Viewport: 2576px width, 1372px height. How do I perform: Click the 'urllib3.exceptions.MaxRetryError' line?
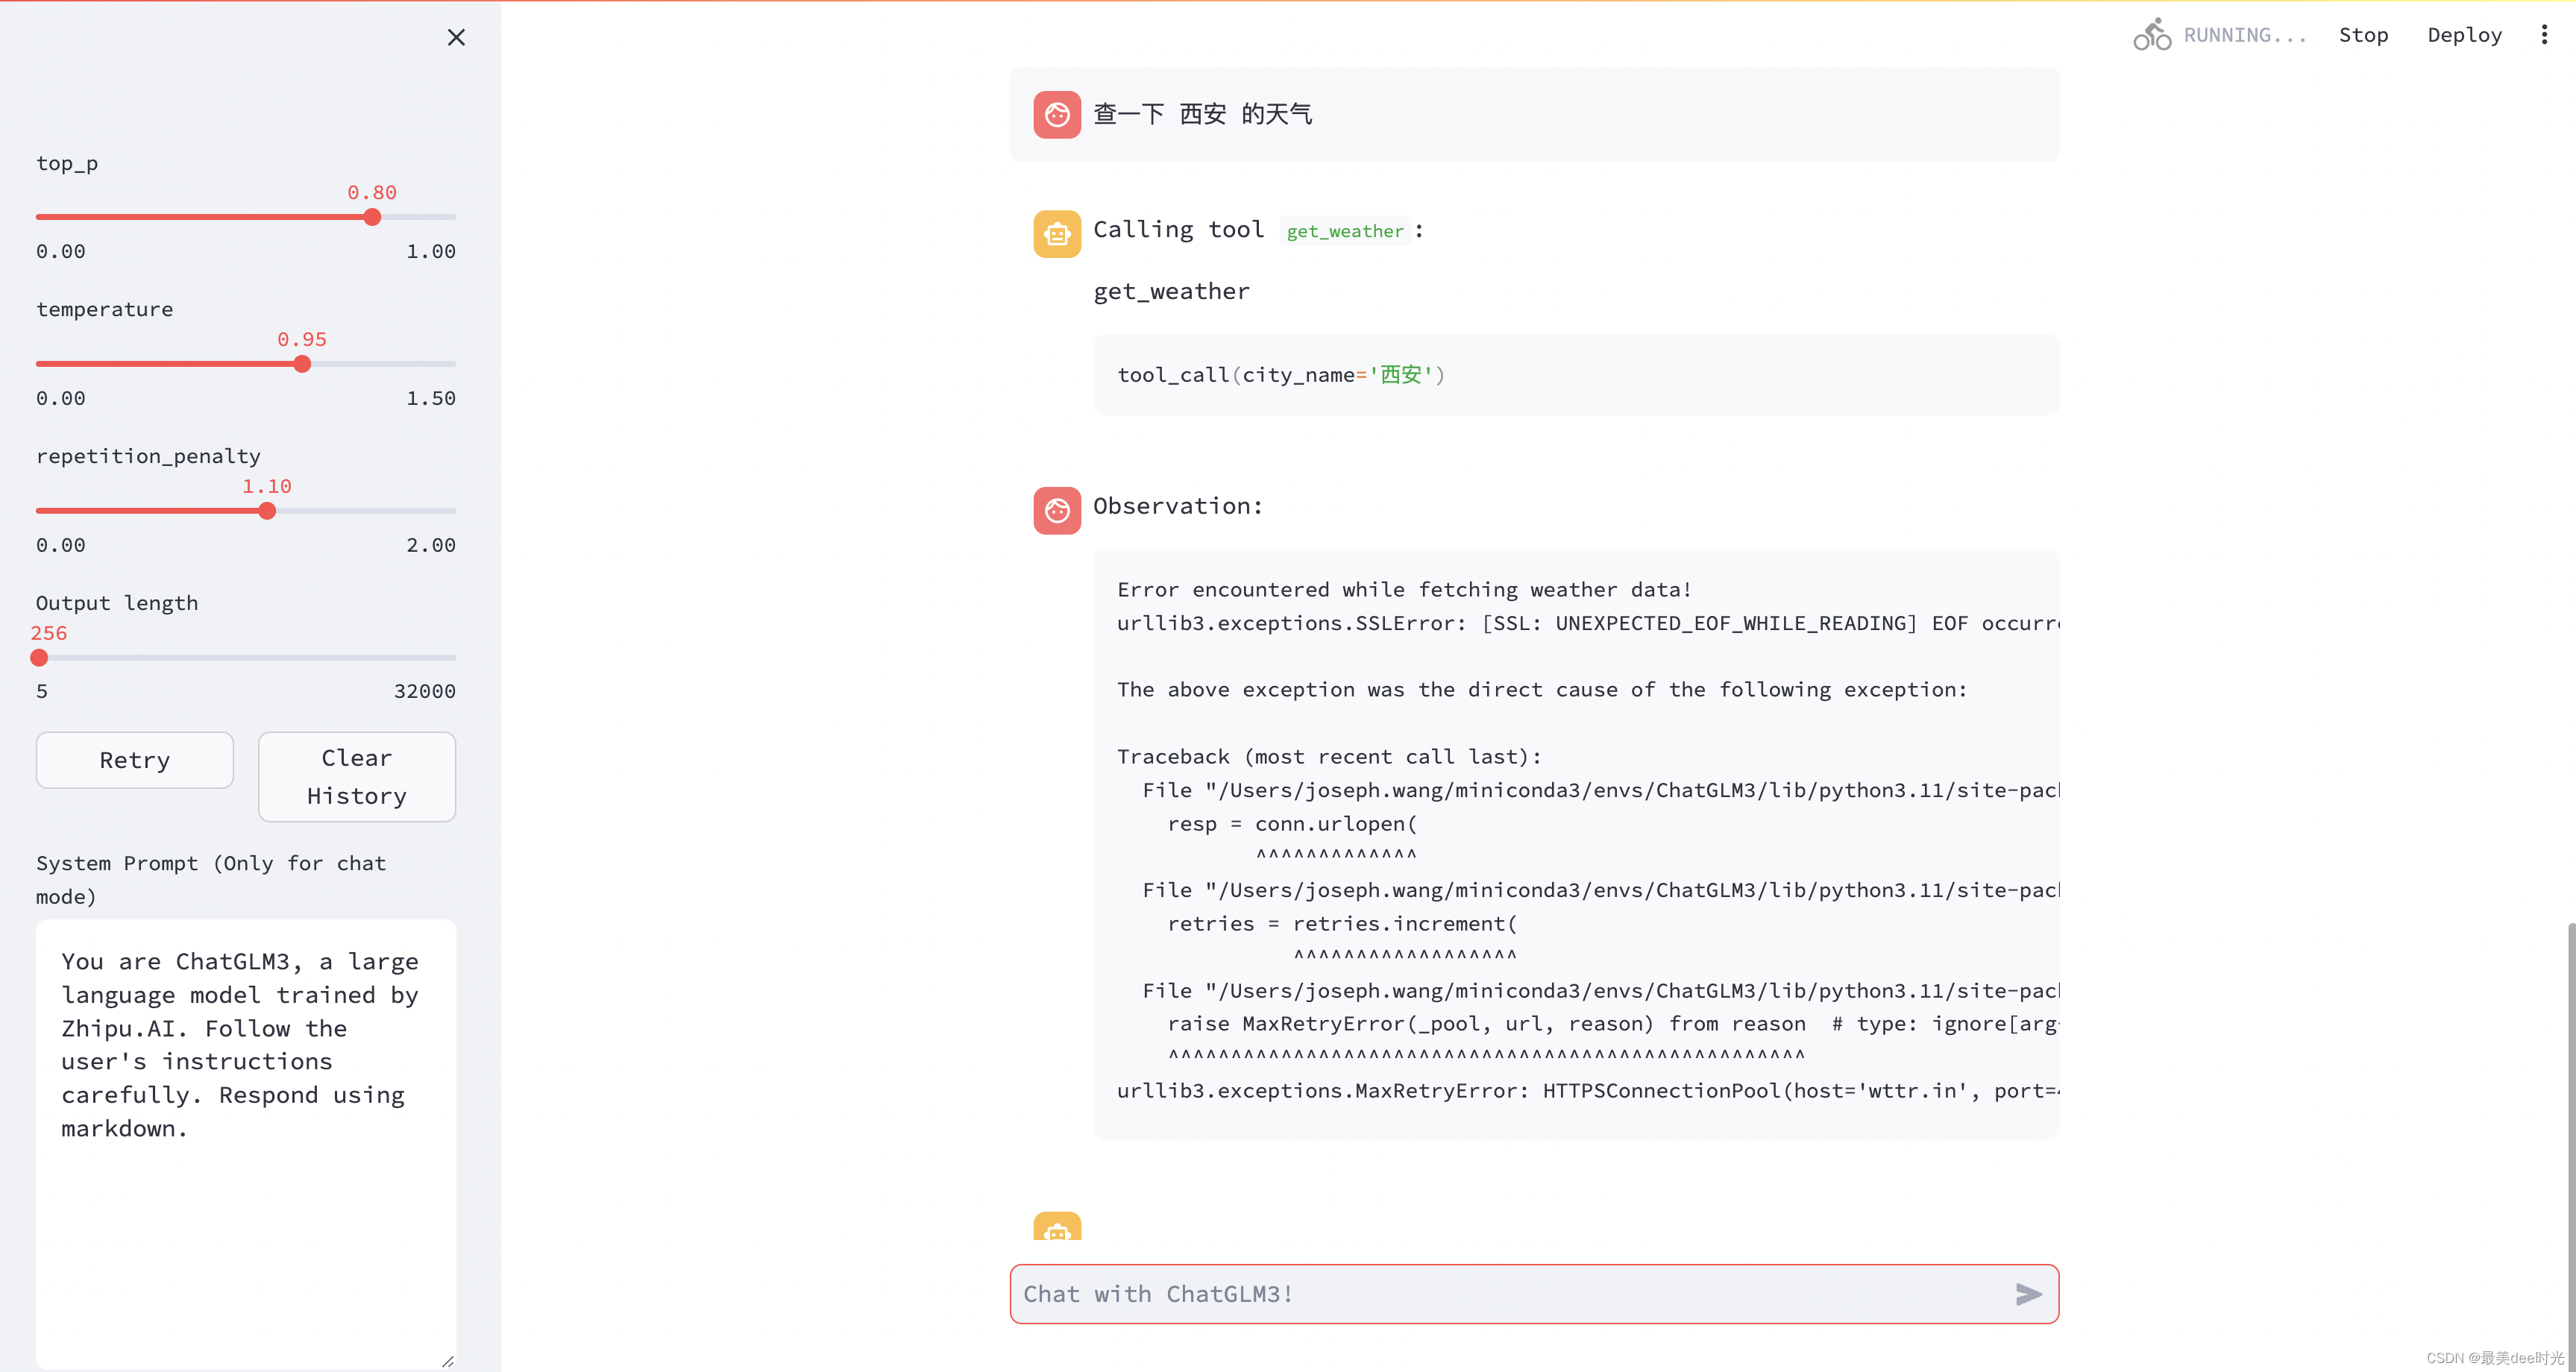1588,1091
